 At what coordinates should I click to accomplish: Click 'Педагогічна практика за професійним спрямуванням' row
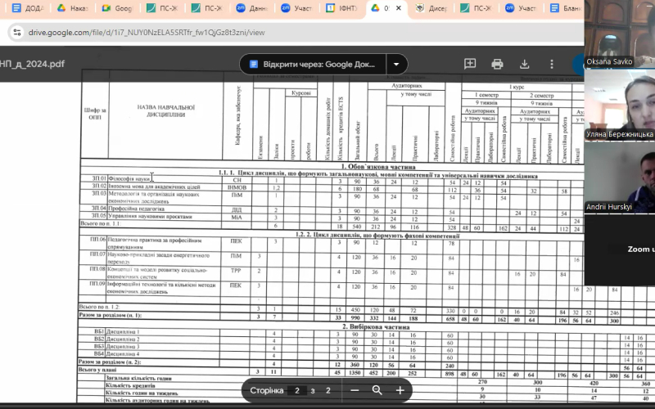(155, 243)
